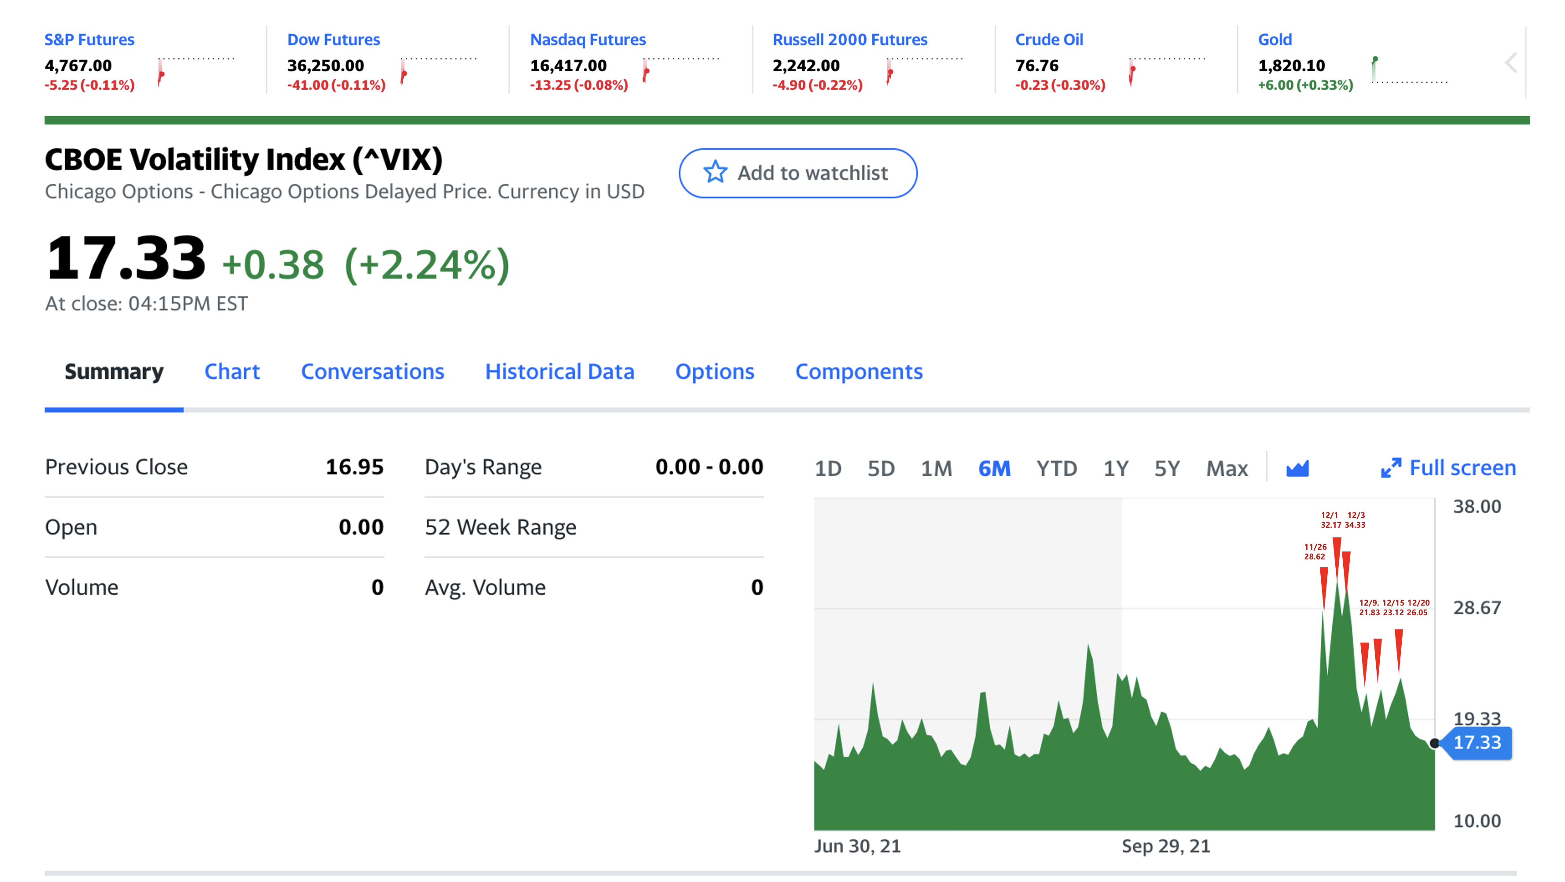Screen dimensions: 1565x882
Task: Open the Crude Oil quote link
Action: tap(1049, 40)
